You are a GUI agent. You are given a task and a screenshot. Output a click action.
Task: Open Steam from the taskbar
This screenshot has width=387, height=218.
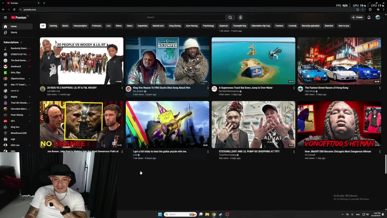click(220, 214)
